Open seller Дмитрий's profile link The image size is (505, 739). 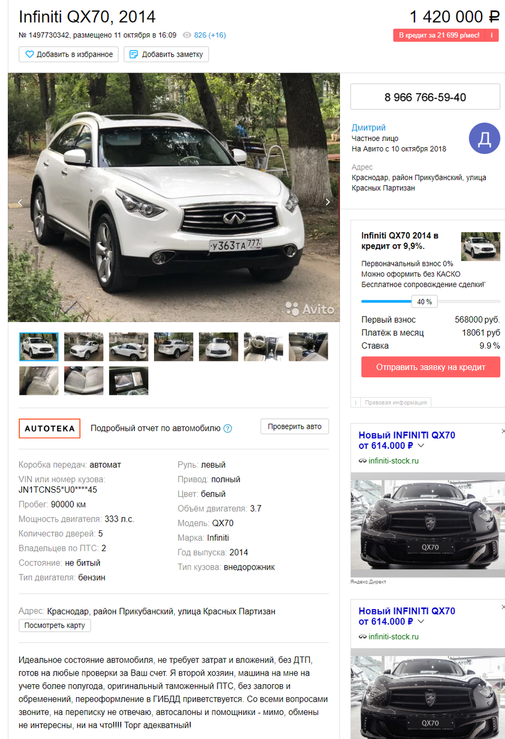pos(368,127)
